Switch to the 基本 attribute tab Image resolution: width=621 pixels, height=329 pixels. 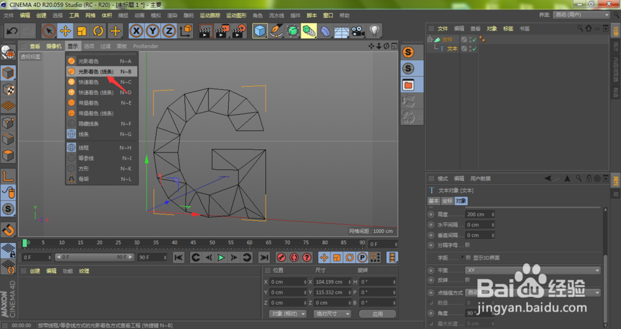point(433,201)
